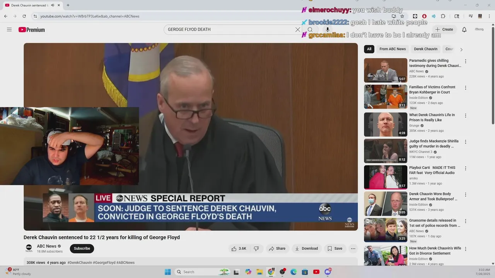The width and height of the screenshot is (495, 278).
Task: Click the search magnifier button
Action: click(x=310, y=29)
